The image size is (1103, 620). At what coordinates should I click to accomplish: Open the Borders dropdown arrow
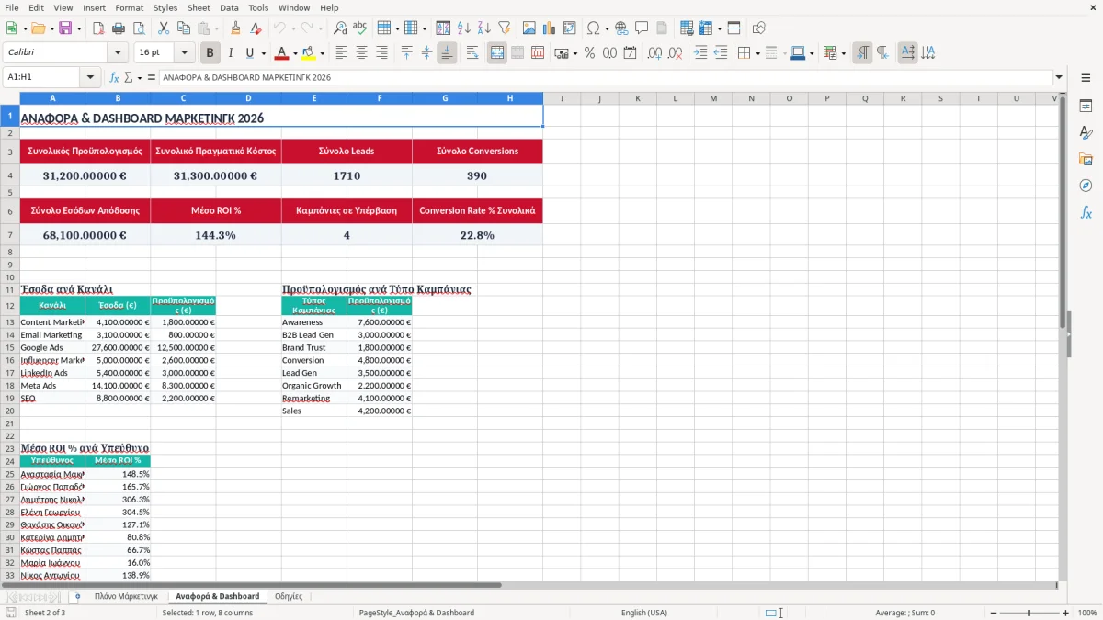(757, 53)
